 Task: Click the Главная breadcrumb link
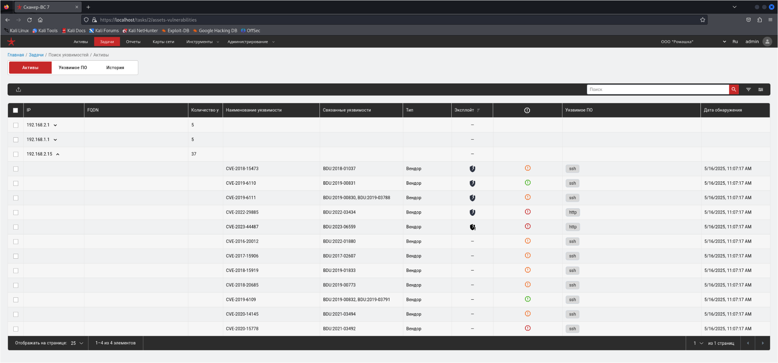coord(16,55)
